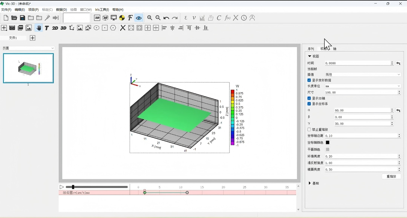Select the hand pan tool
407x218 pixels.
click(x=39, y=28)
